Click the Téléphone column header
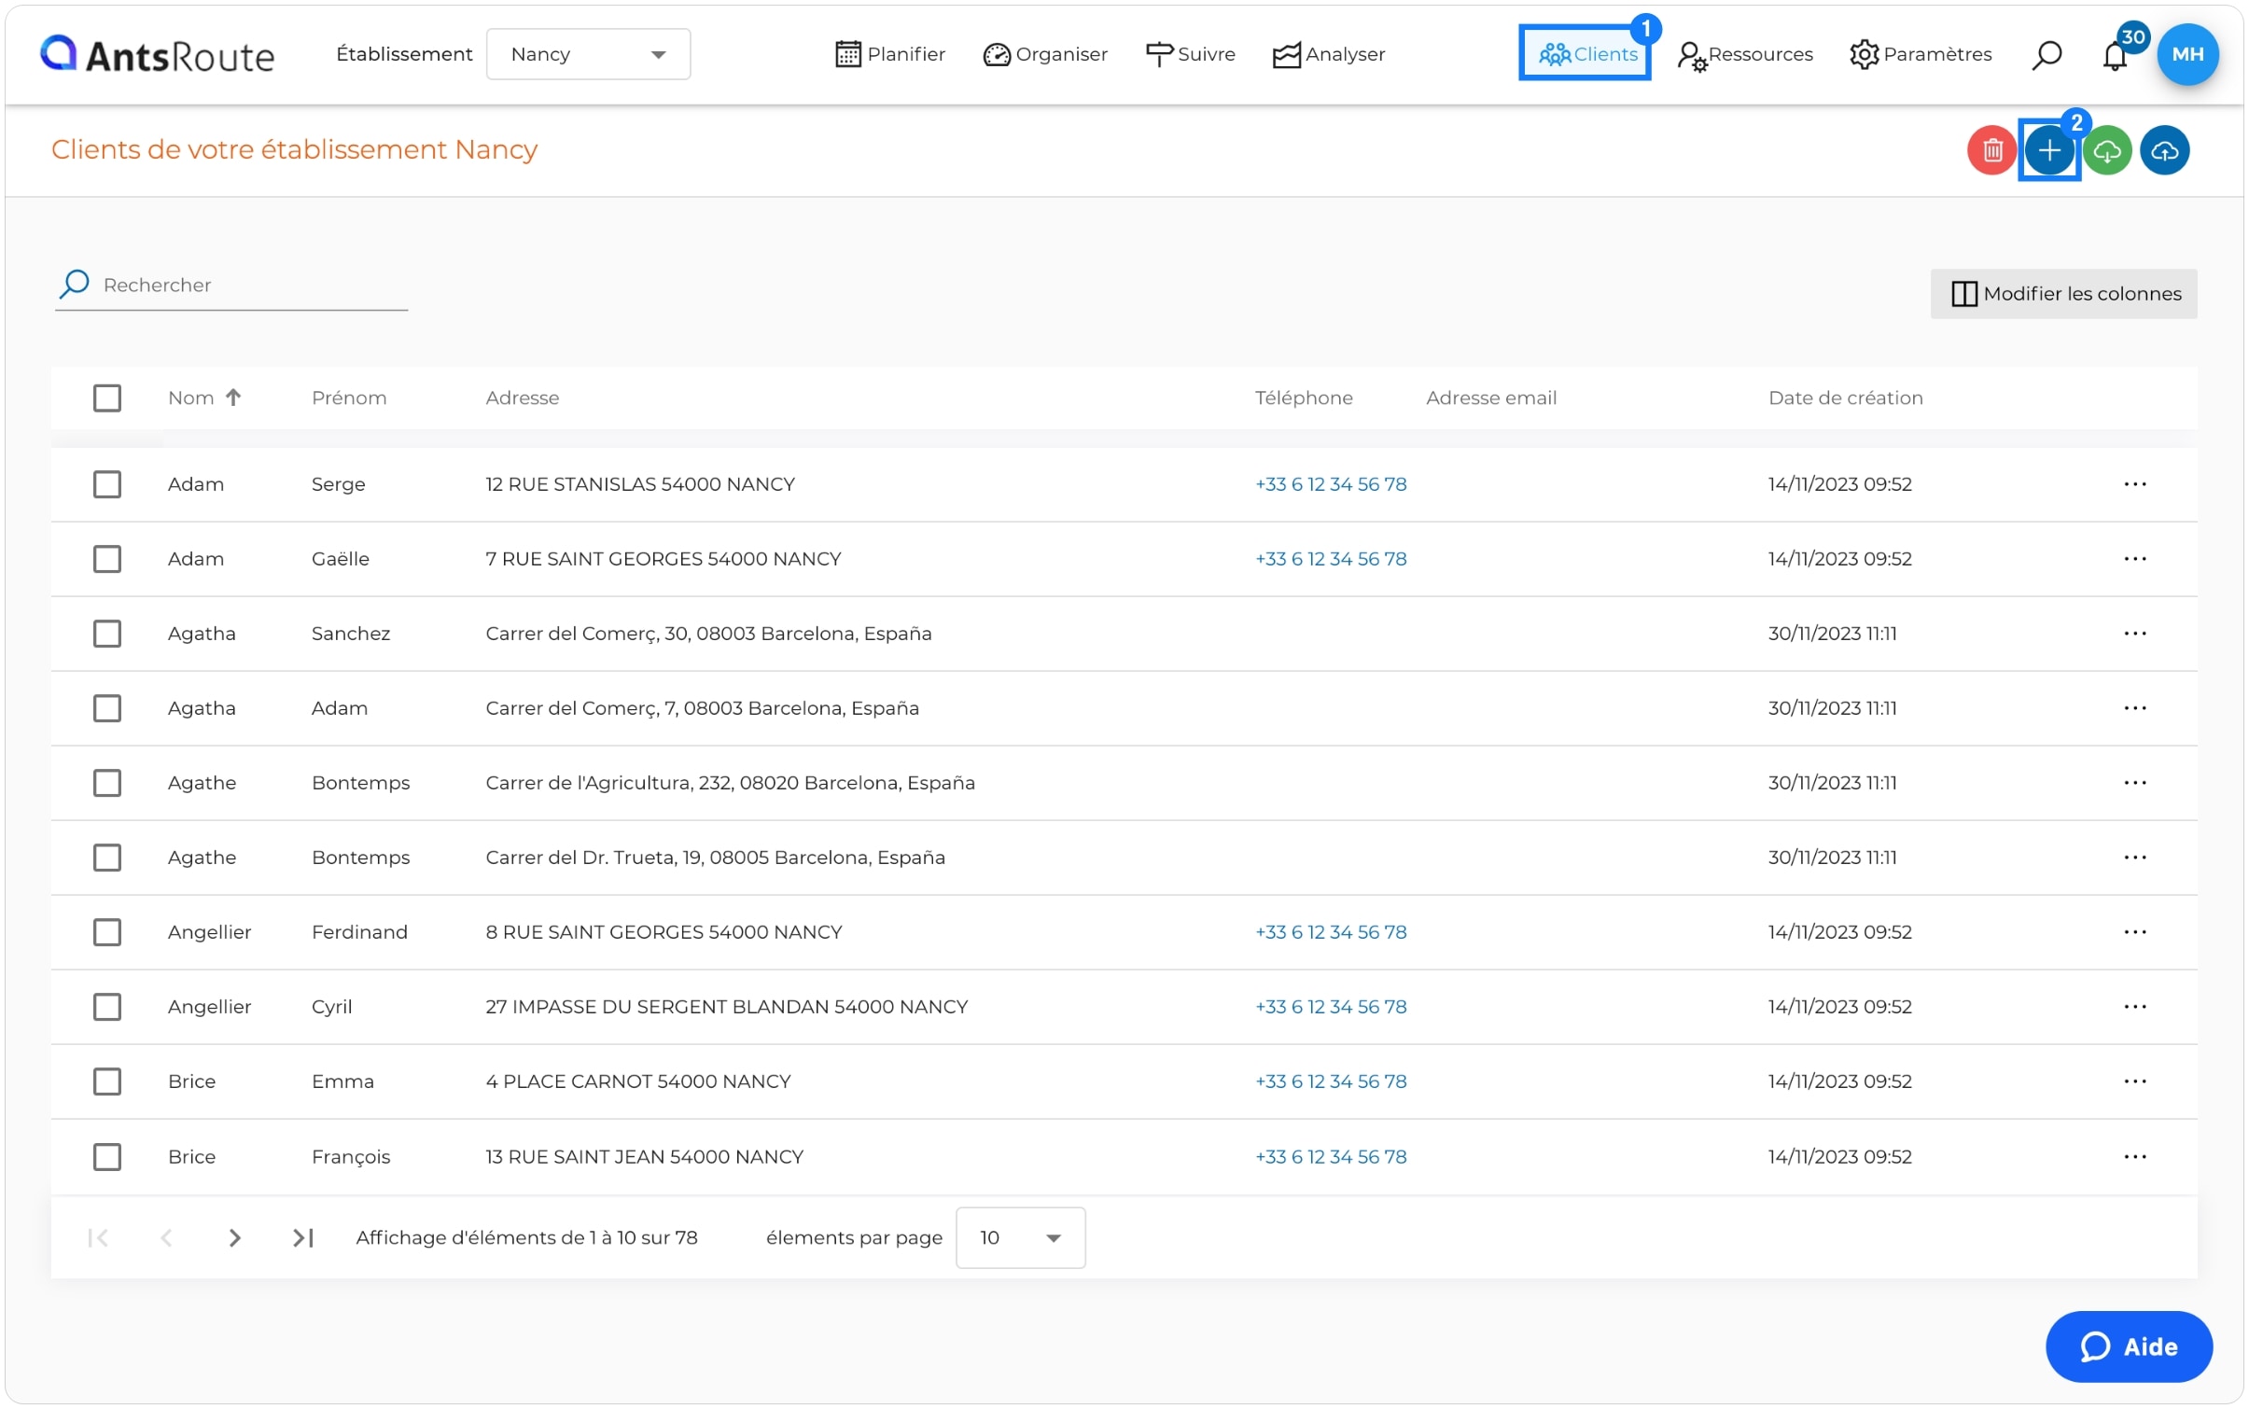2249x1409 pixels. tap(1303, 398)
